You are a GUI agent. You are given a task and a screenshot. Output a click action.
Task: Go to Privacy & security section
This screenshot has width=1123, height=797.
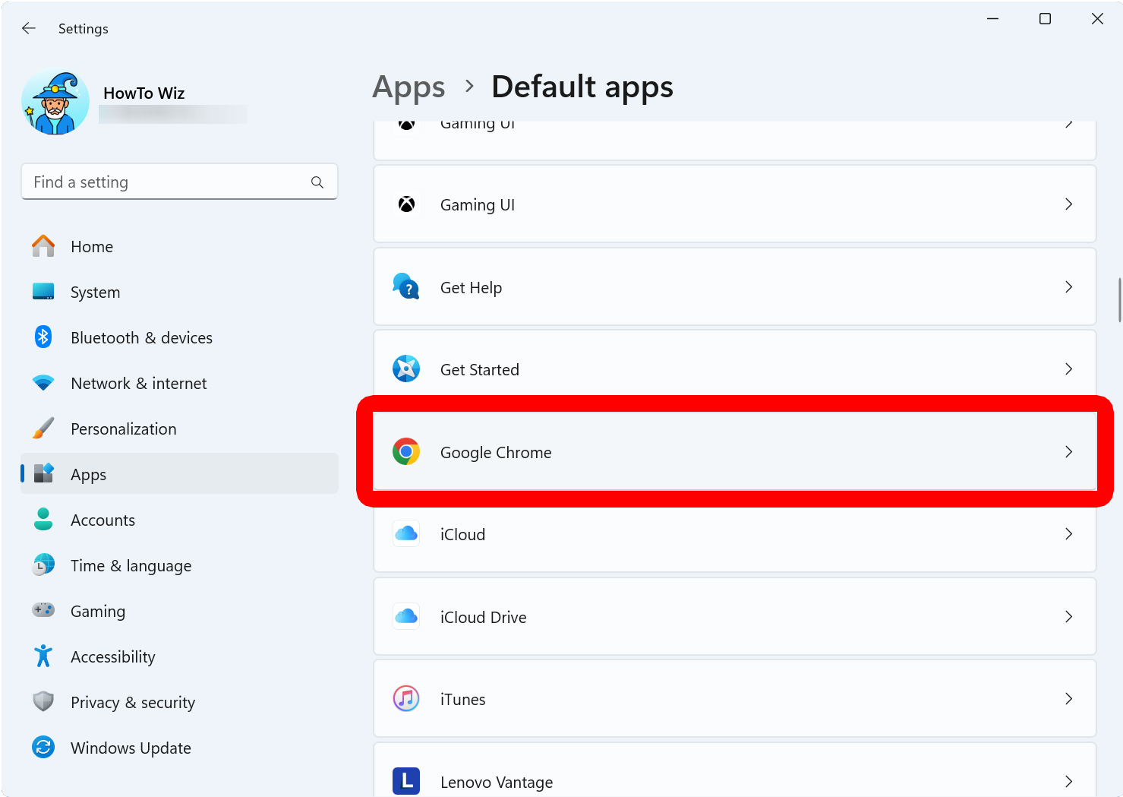(x=132, y=703)
